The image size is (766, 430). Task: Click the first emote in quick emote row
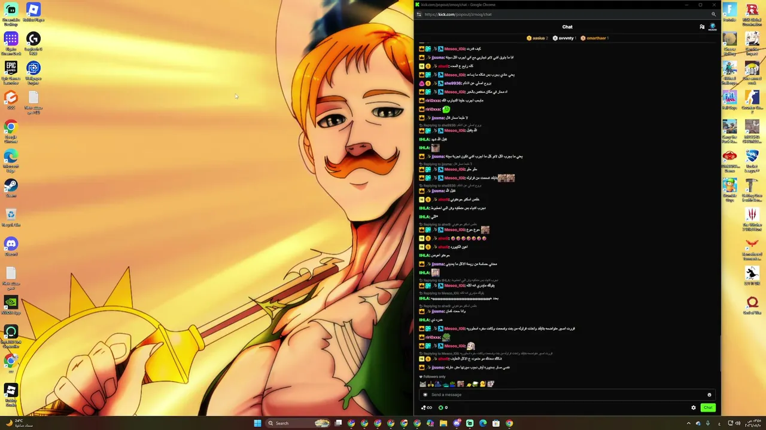click(x=422, y=384)
